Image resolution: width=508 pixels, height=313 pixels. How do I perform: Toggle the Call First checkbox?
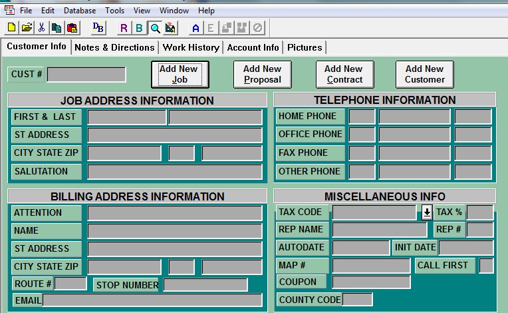486,266
